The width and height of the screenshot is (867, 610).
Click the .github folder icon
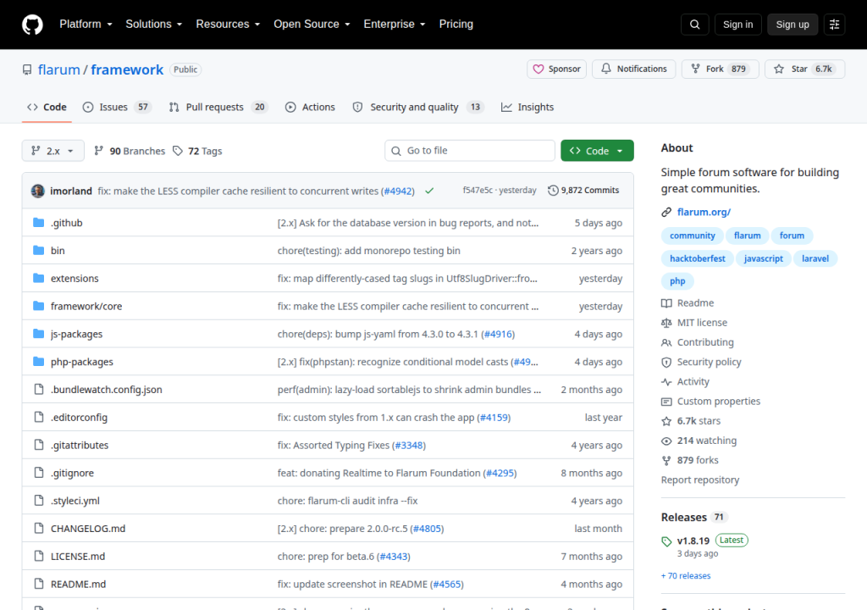(38, 223)
